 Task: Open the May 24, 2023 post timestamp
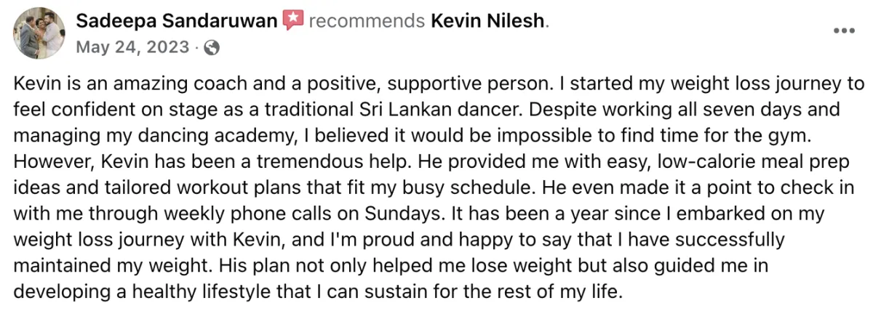(133, 48)
